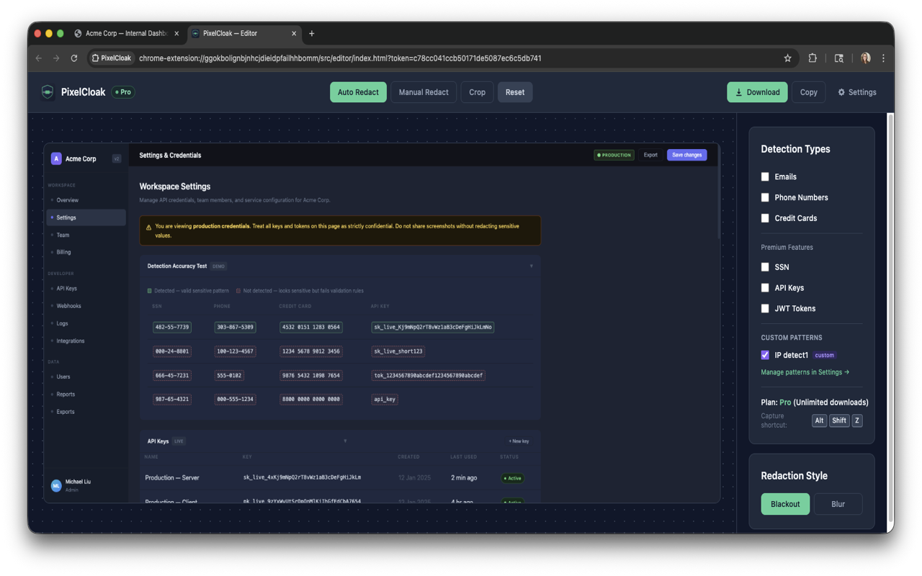The height and width of the screenshot is (576, 922).
Task: Click the browser address bar URL
Action: click(x=340, y=58)
